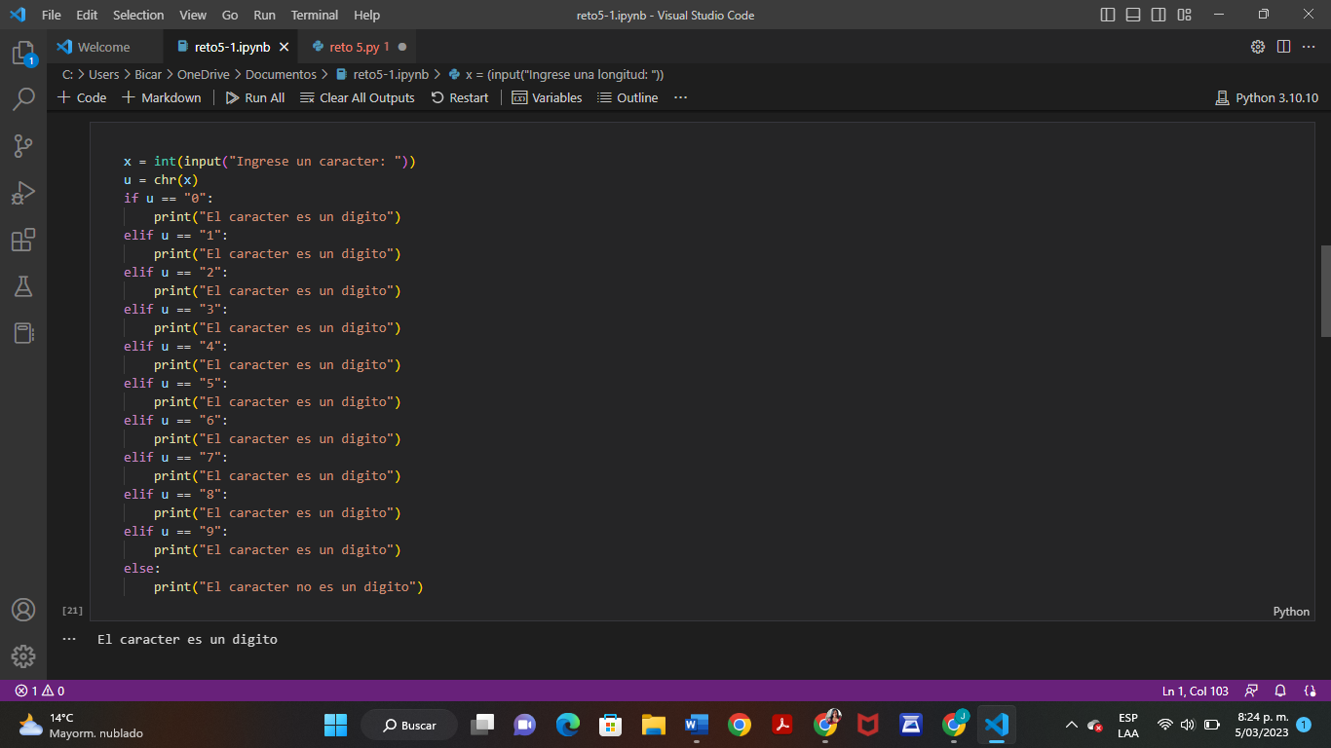Expand the Documentos breadcrumb dropdown
This screenshot has height=748, width=1331.
pyautogui.click(x=281, y=74)
